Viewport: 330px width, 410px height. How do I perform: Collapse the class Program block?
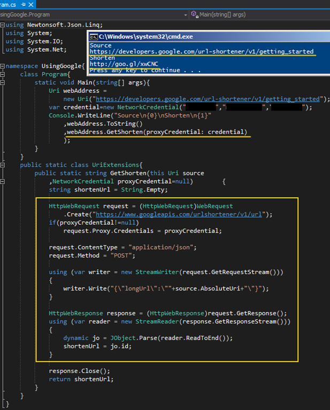pos(3,74)
